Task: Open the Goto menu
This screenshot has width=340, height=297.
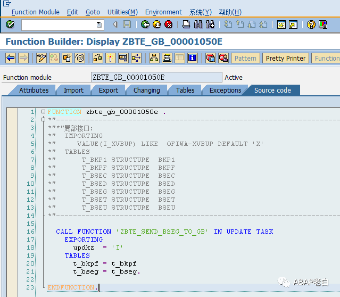Action: [x=93, y=12]
